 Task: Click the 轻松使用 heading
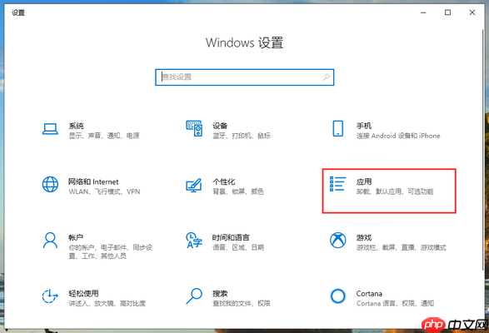pyautogui.click(x=83, y=293)
